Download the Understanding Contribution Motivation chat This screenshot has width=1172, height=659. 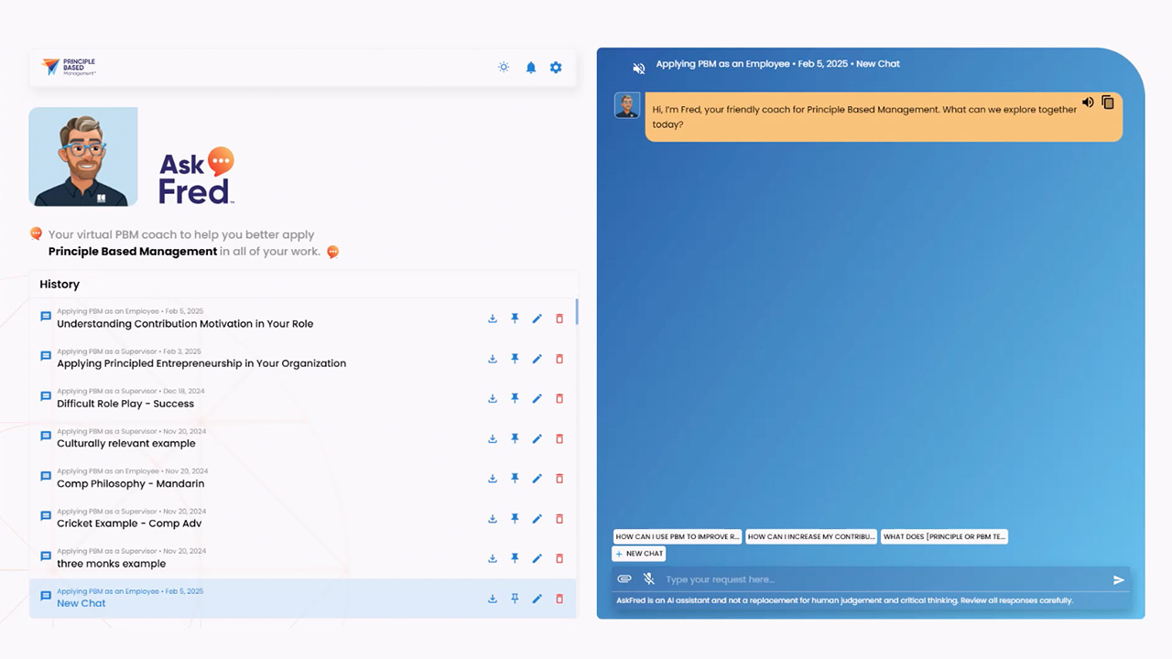[493, 319]
